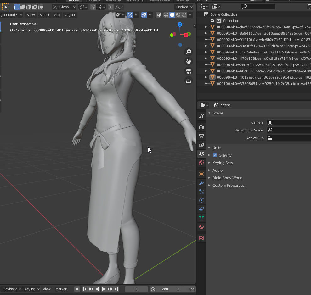Open the Object properties tab
Screen dimensions: 311x295
tap(201, 174)
